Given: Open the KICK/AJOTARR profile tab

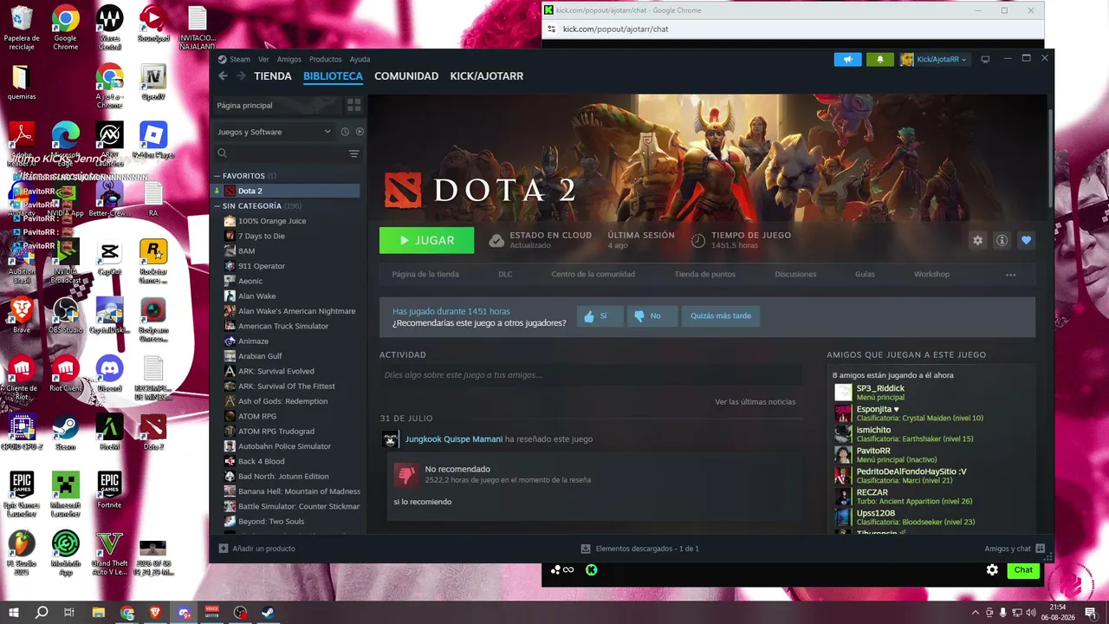Looking at the screenshot, I should pyautogui.click(x=487, y=76).
